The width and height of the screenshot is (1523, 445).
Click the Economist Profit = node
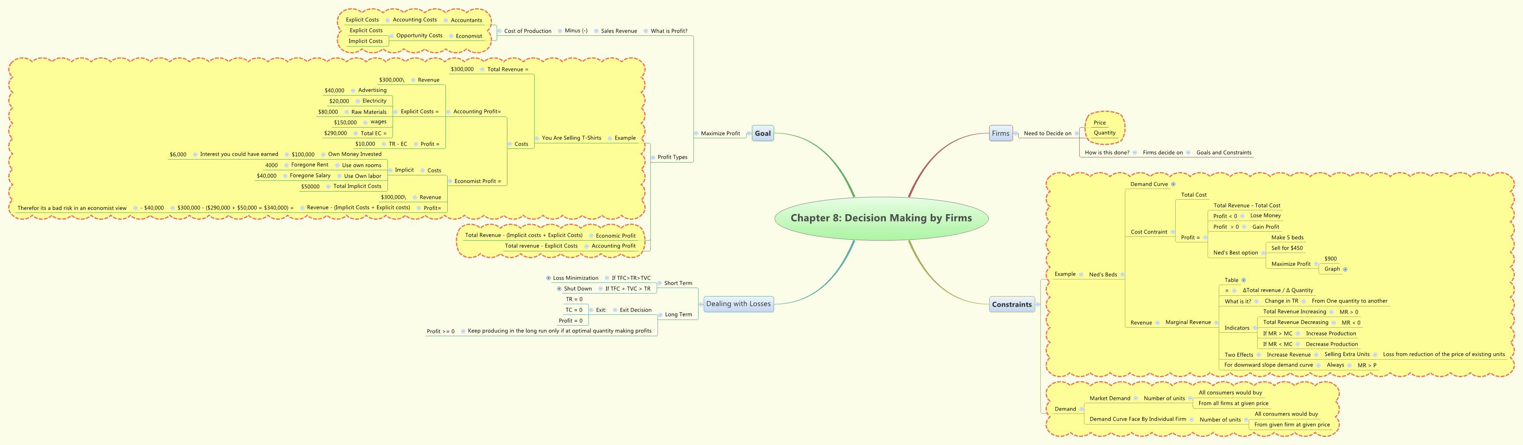click(x=477, y=181)
